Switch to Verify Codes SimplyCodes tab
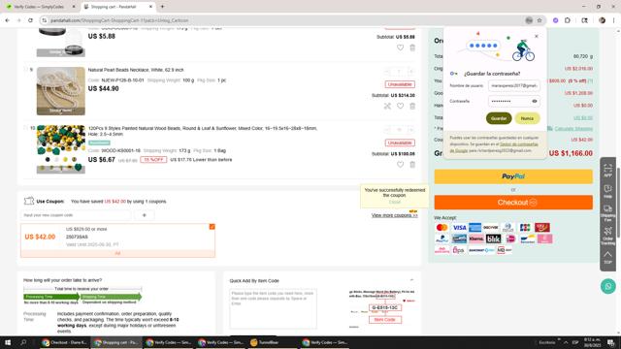The image size is (621, 349). coord(39,7)
